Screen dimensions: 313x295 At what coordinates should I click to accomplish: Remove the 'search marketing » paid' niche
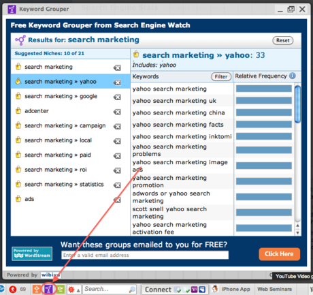click(117, 156)
